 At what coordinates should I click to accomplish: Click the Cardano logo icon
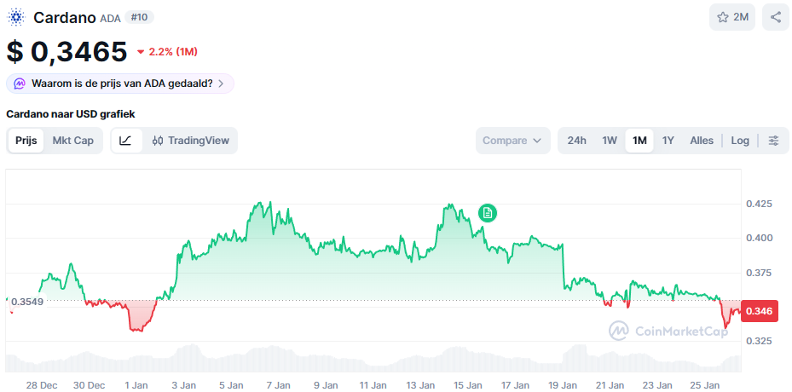(x=16, y=18)
